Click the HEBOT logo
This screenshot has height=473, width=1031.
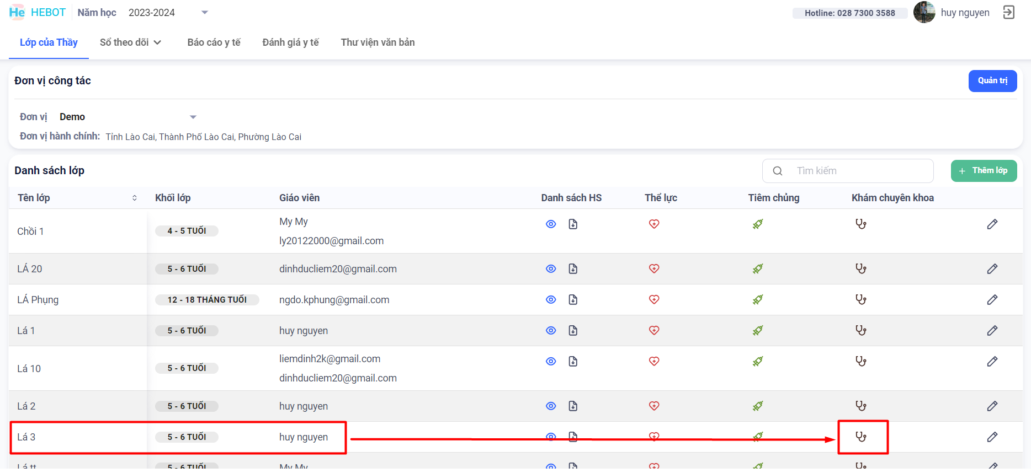tap(37, 13)
